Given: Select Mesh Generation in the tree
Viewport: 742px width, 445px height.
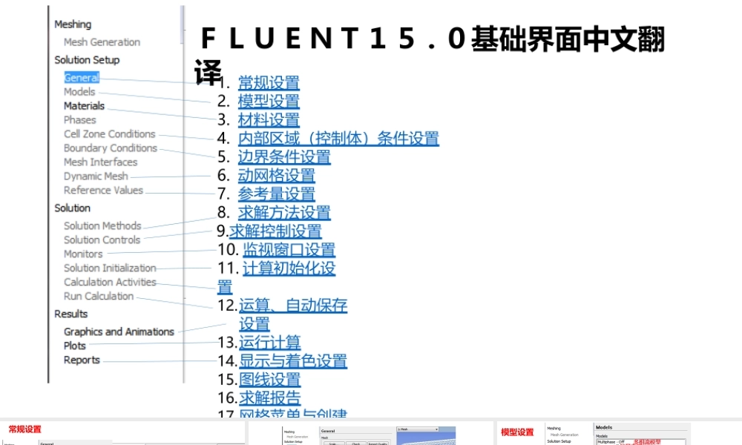Looking at the screenshot, I should (102, 42).
